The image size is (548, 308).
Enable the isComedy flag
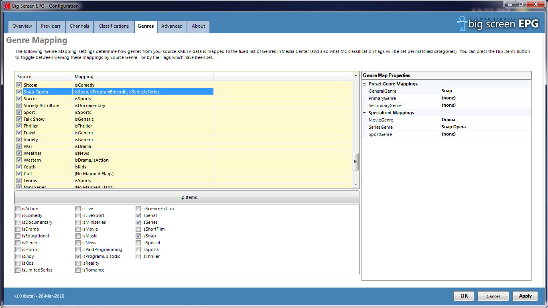(x=18, y=215)
